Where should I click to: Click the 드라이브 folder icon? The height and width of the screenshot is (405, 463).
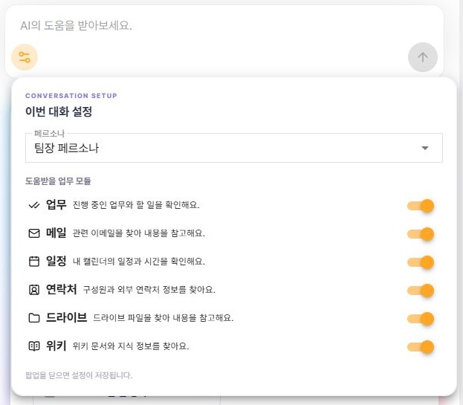[x=34, y=318]
